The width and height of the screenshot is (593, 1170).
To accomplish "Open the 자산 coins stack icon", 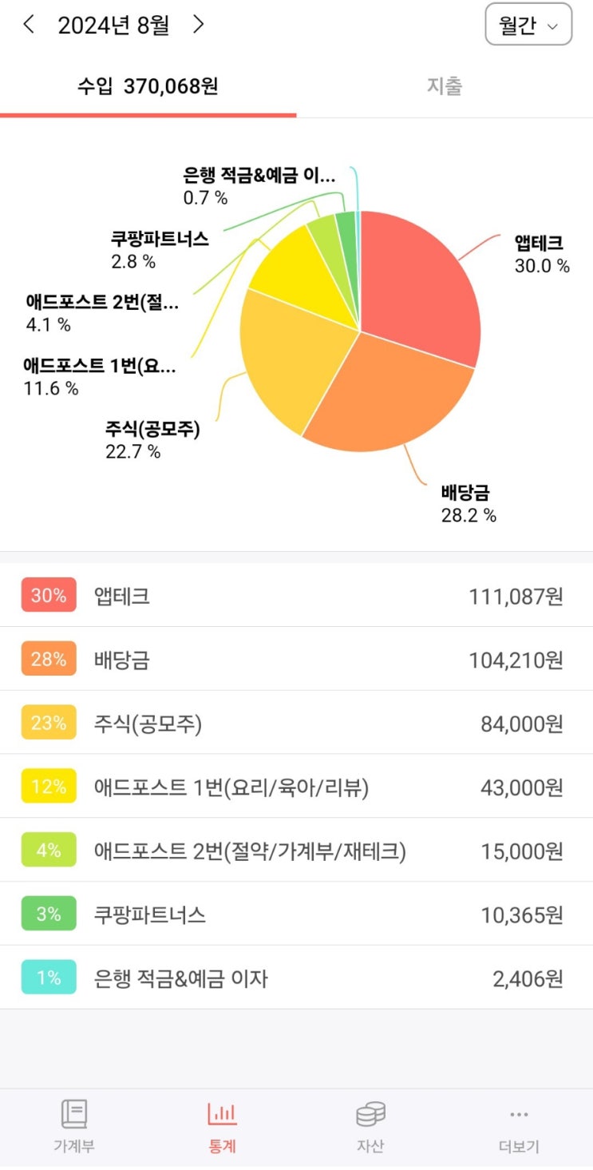I will tap(370, 1114).
